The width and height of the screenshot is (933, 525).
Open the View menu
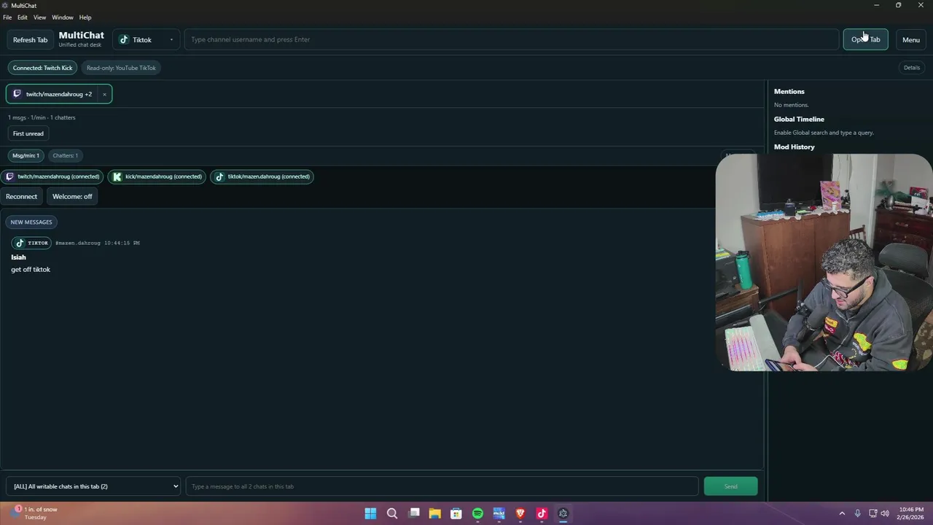pyautogui.click(x=39, y=17)
